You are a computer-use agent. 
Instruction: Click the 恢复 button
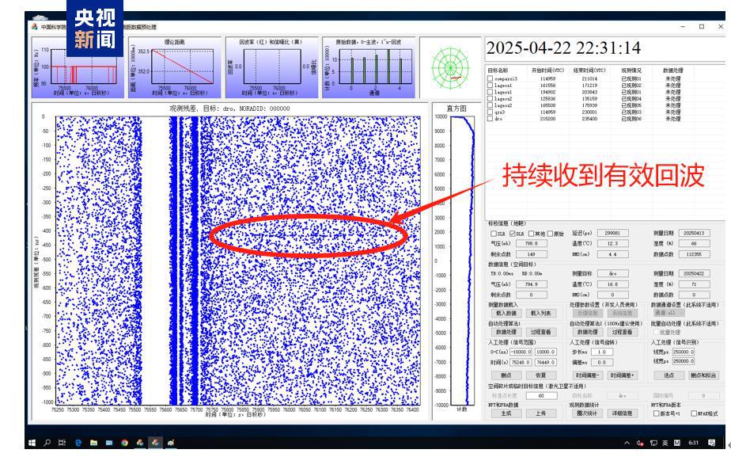pos(541,375)
